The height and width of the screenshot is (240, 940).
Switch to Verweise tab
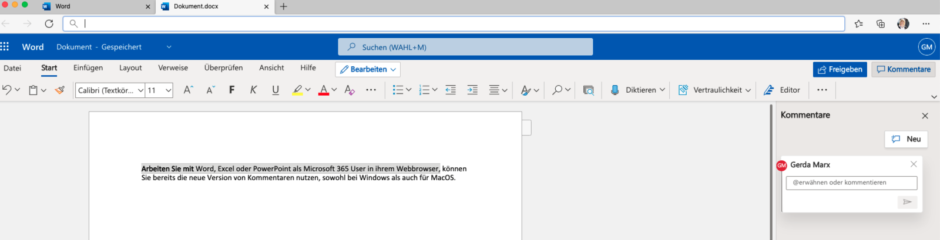pyautogui.click(x=173, y=68)
